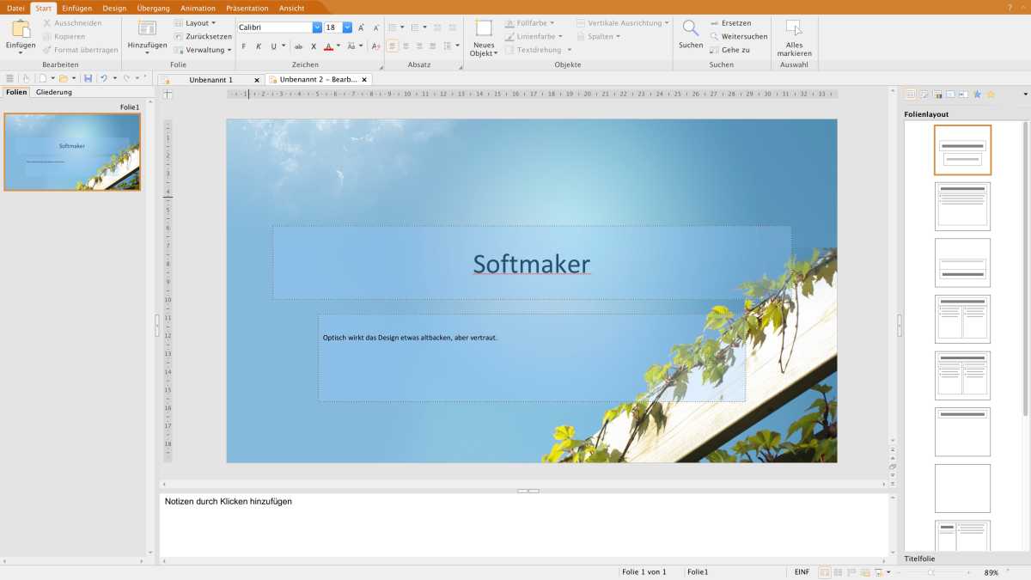Click the open folder icon in quick toolbar
The height and width of the screenshot is (580, 1031).
(x=63, y=78)
